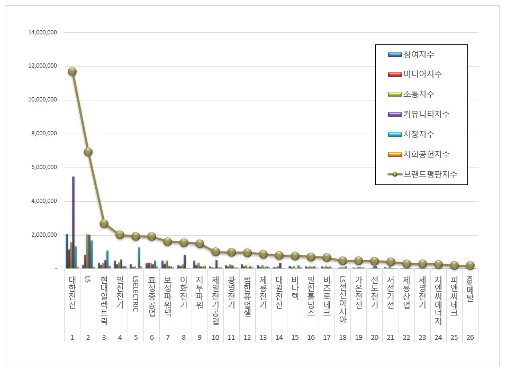Screen dimensions: 506x372
Task: Select the green 소통지수 legend marker
Action: (395, 95)
